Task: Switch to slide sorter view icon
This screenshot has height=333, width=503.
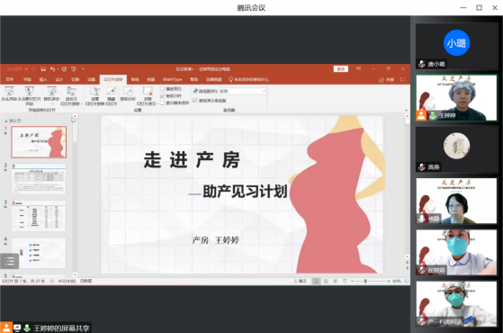Action: coord(326,281)
